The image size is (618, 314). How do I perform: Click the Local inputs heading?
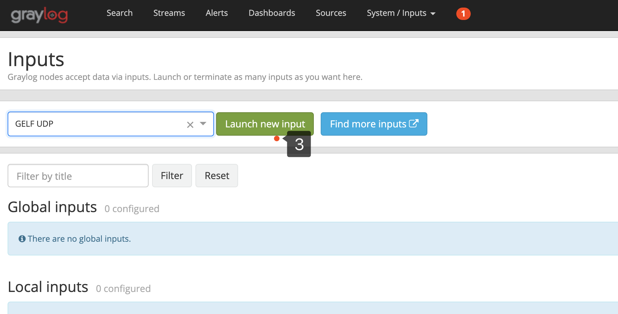[48, 287]
